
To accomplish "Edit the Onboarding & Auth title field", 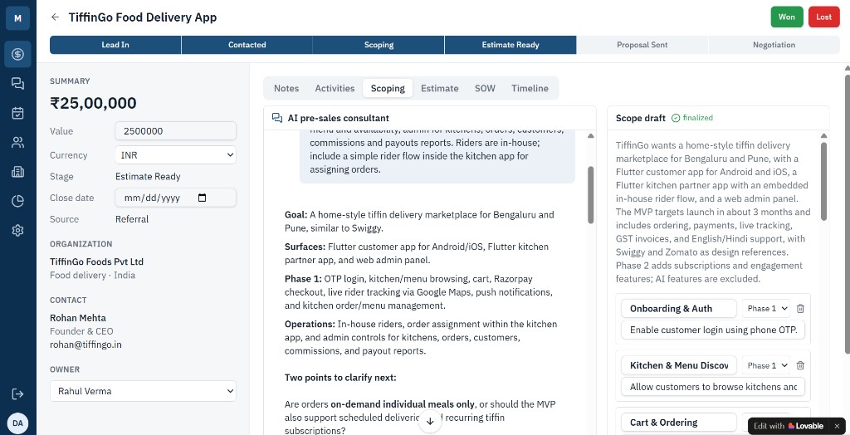I will (x=679, y=309).
